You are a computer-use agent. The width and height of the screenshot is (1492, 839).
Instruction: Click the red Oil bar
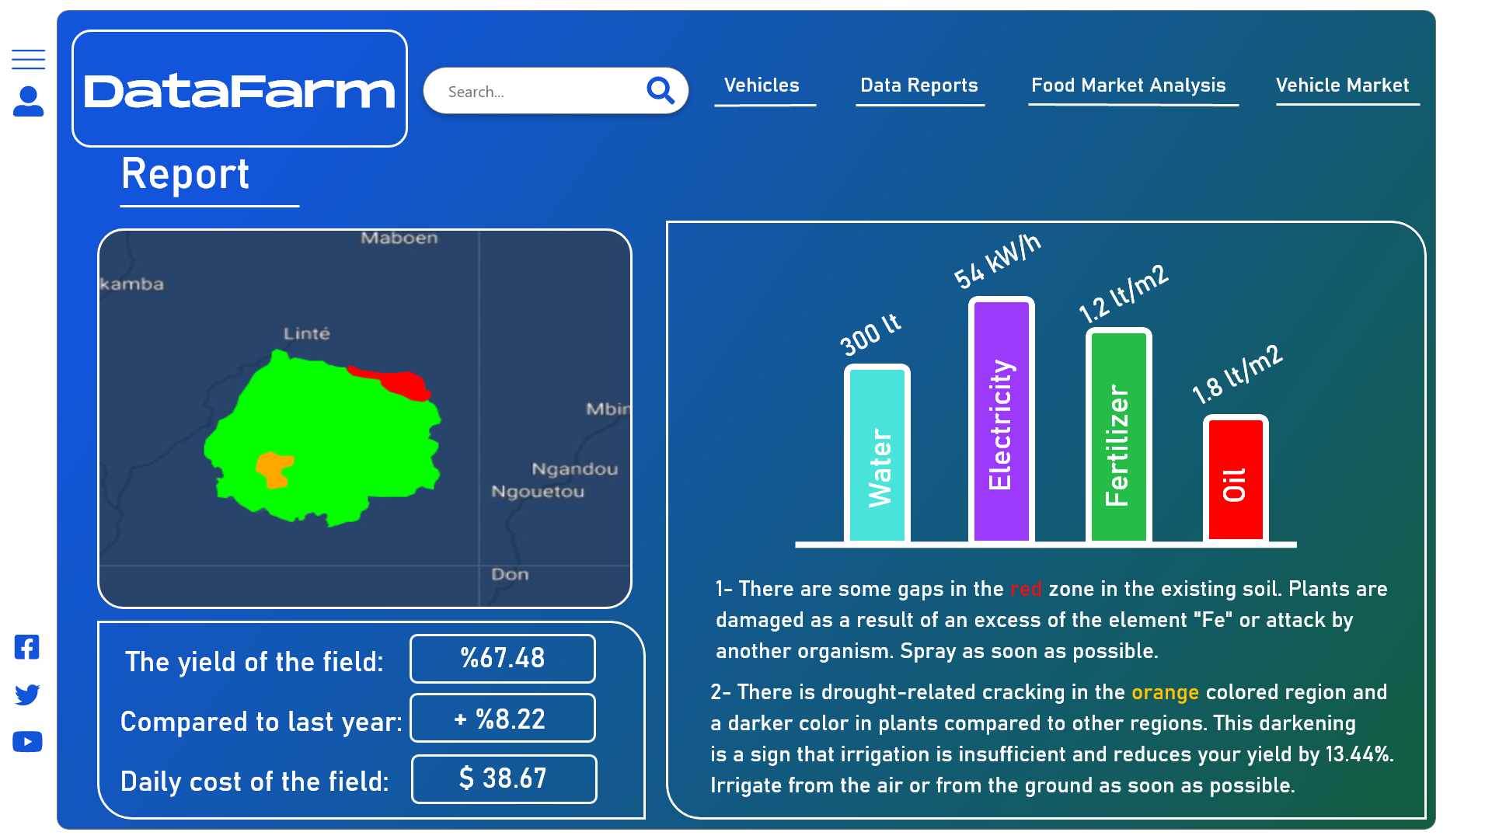[x=1236, y=479]
